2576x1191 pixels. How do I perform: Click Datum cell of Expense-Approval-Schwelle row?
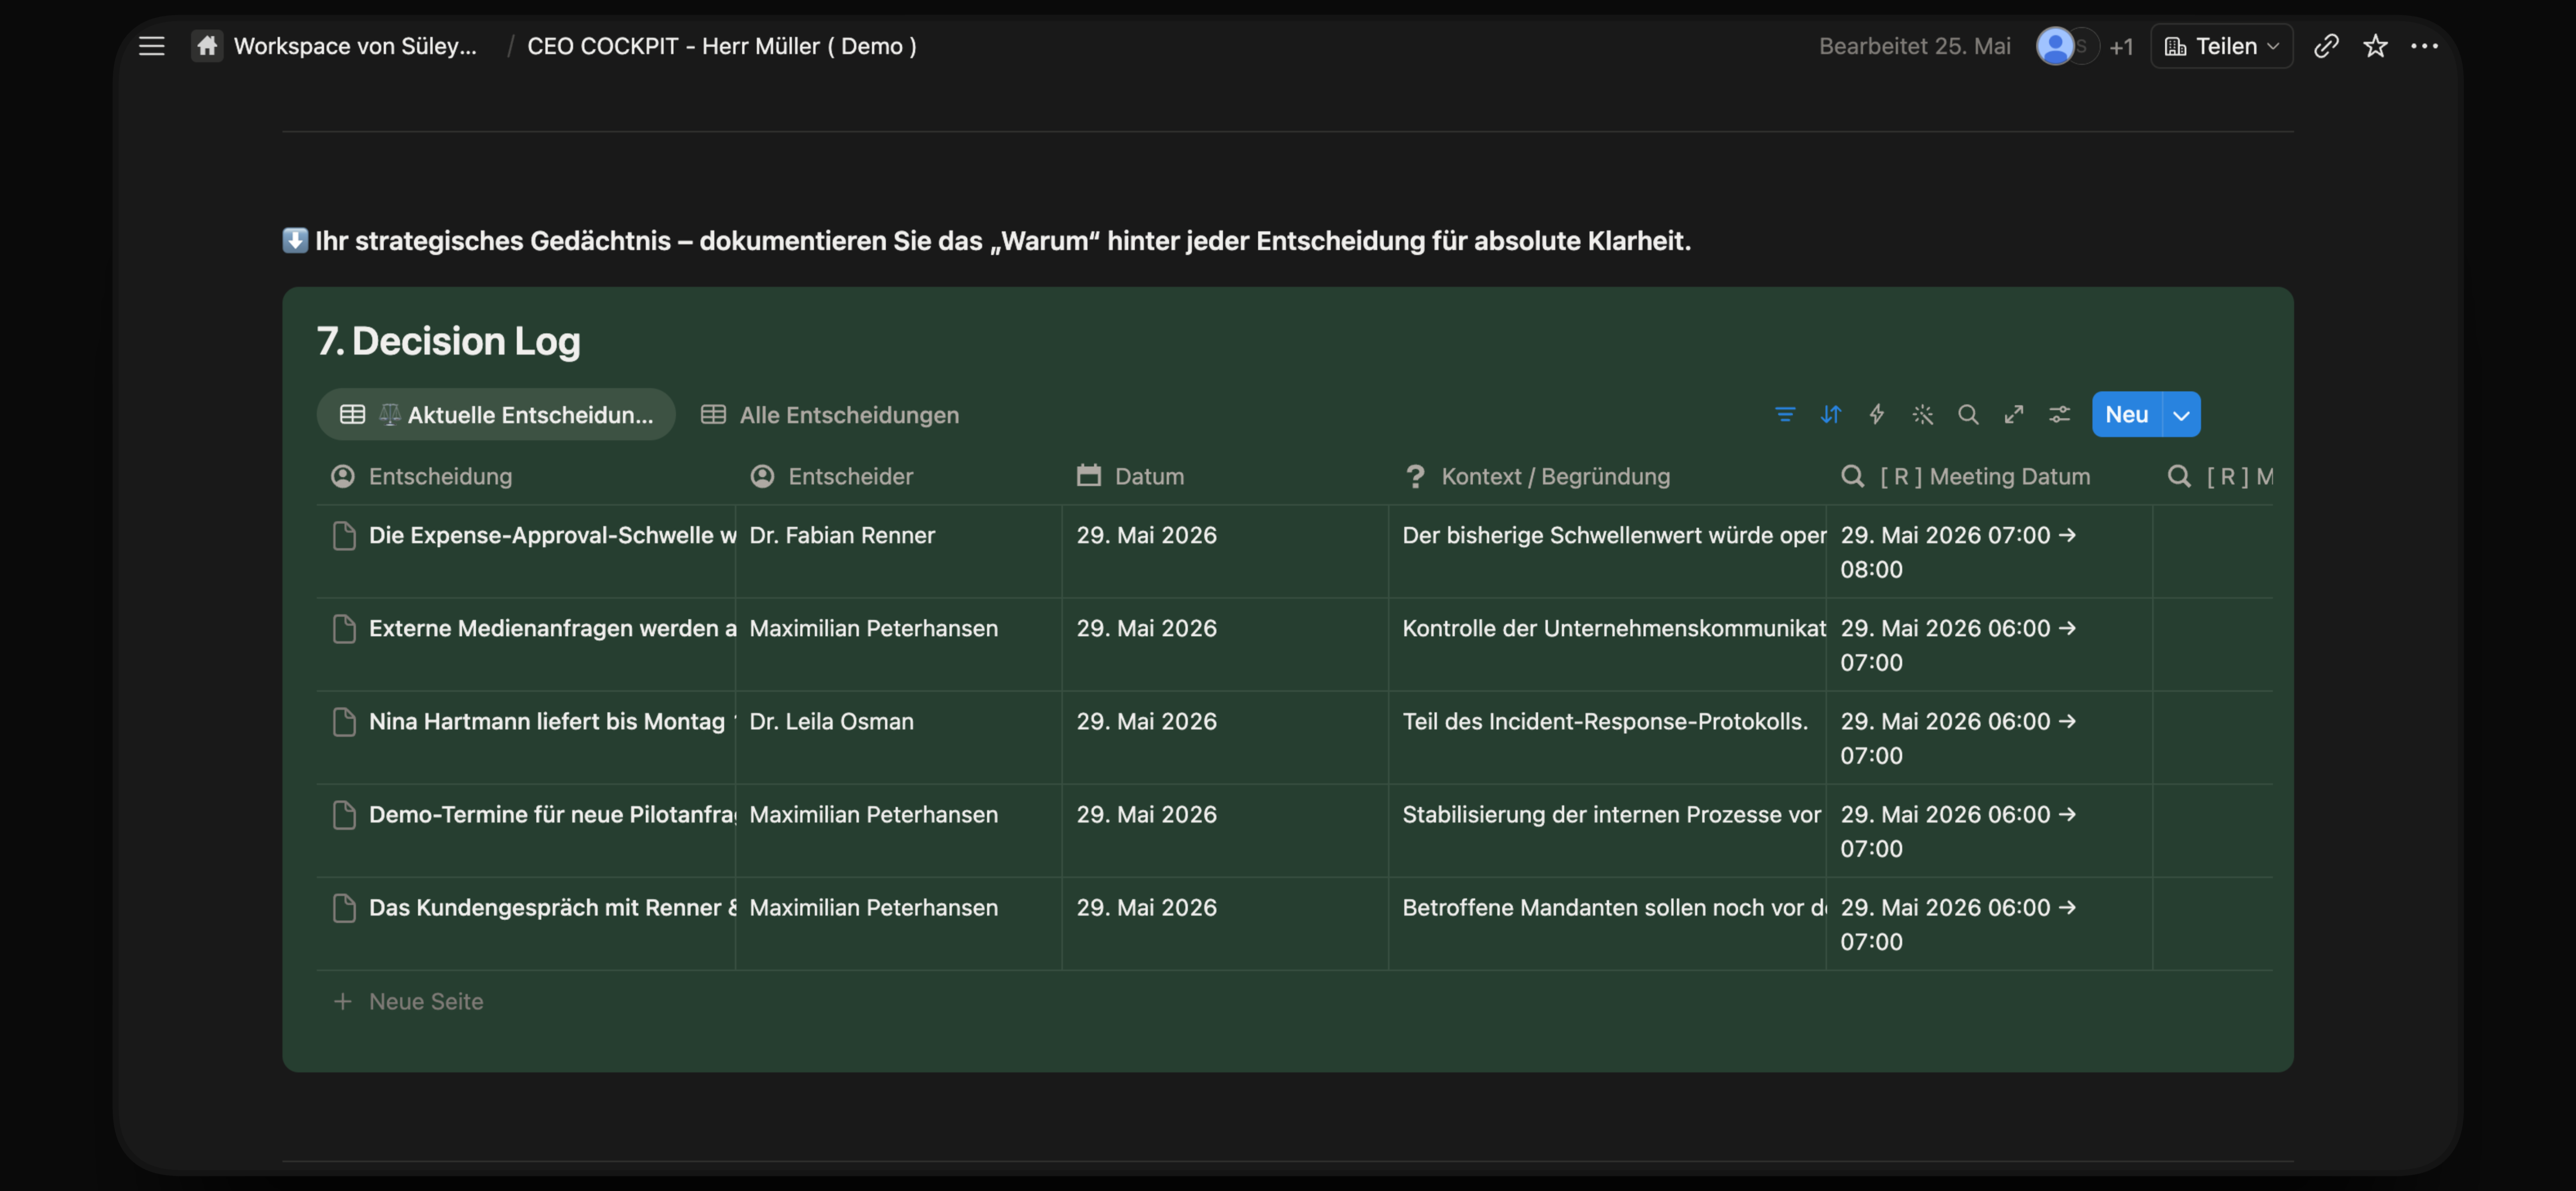[1225, 551]
